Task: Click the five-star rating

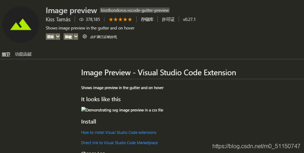Action: [x=120, y=20]
